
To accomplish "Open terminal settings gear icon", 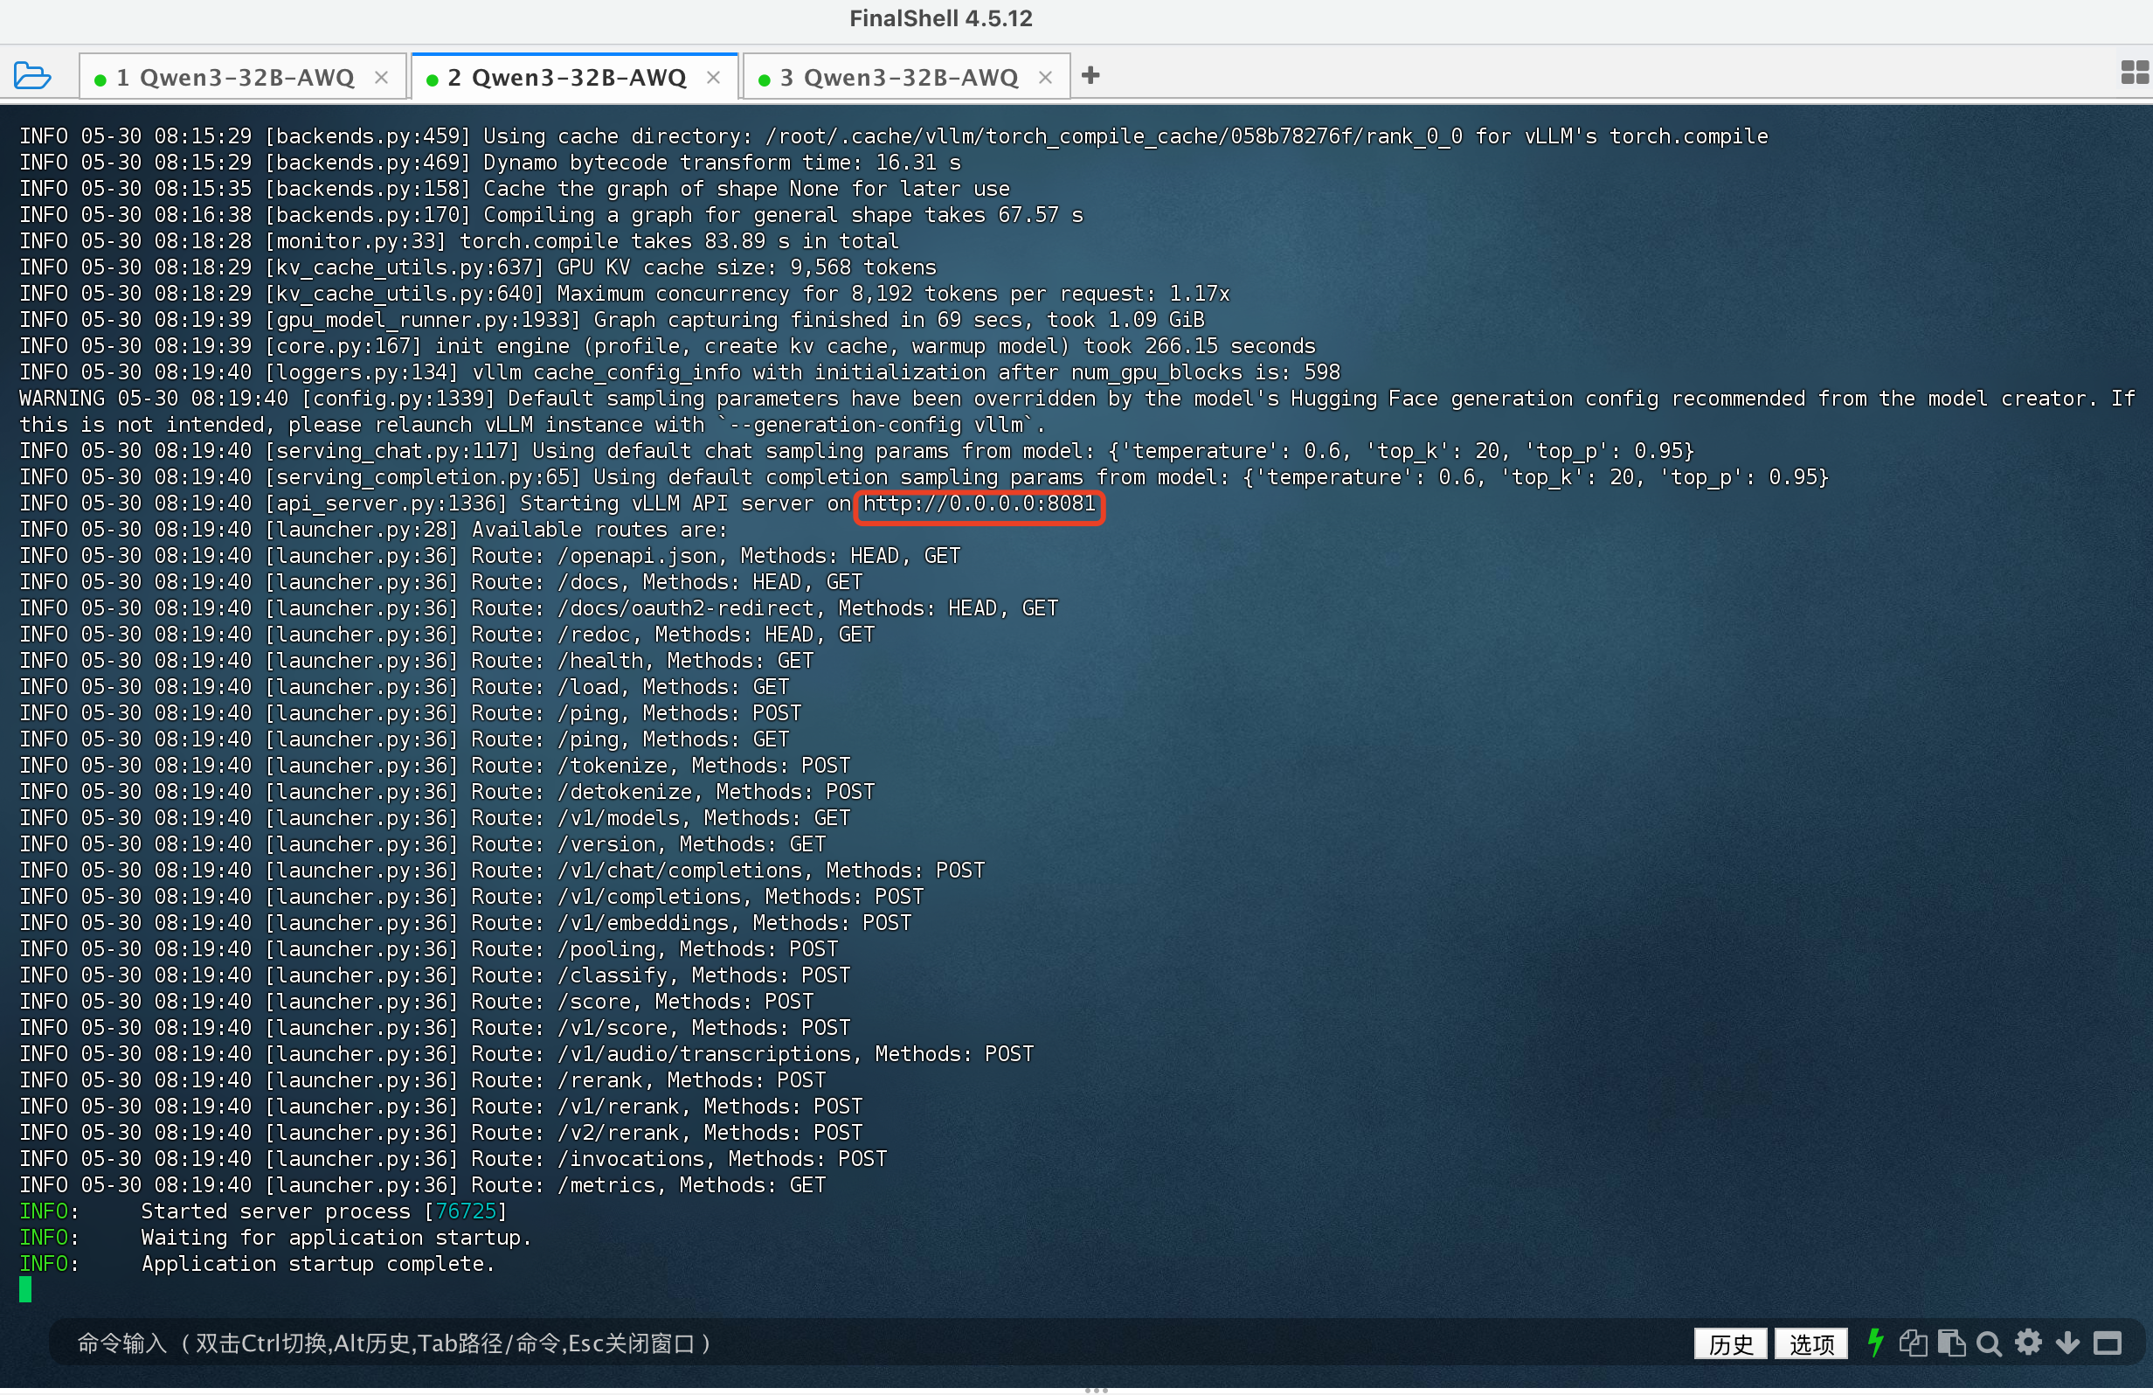I will [2028, 1343].
